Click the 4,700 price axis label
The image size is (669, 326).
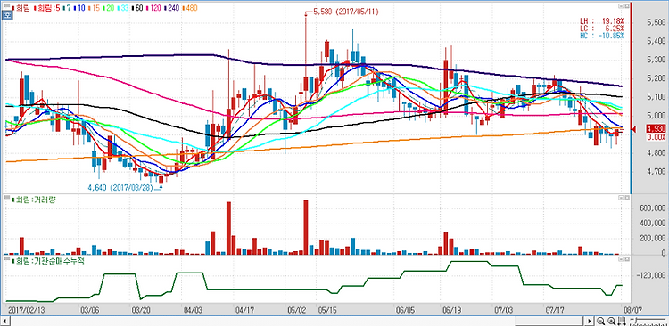tap(657, 172)
